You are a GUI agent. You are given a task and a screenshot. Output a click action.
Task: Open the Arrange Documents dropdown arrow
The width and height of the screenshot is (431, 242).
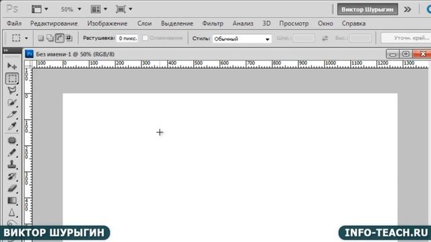[105, 9]
